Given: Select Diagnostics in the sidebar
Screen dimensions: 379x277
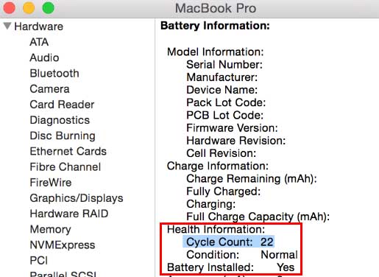Looking at the screenshot, I should 60,120.
